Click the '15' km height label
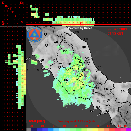Image resolution: width=131 pixels, height=131 pixels. [x=6, y=6]
